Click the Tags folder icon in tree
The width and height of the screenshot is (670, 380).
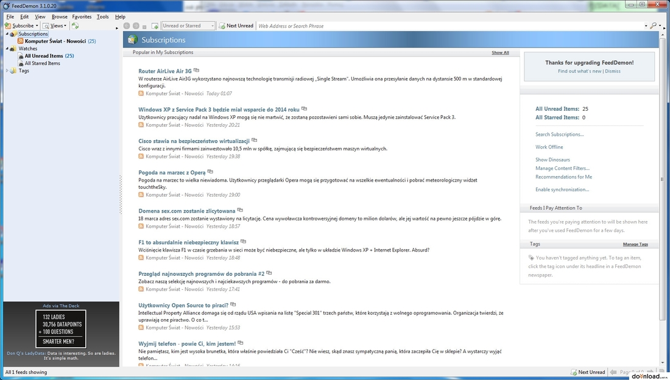click(x=13, y=71)
